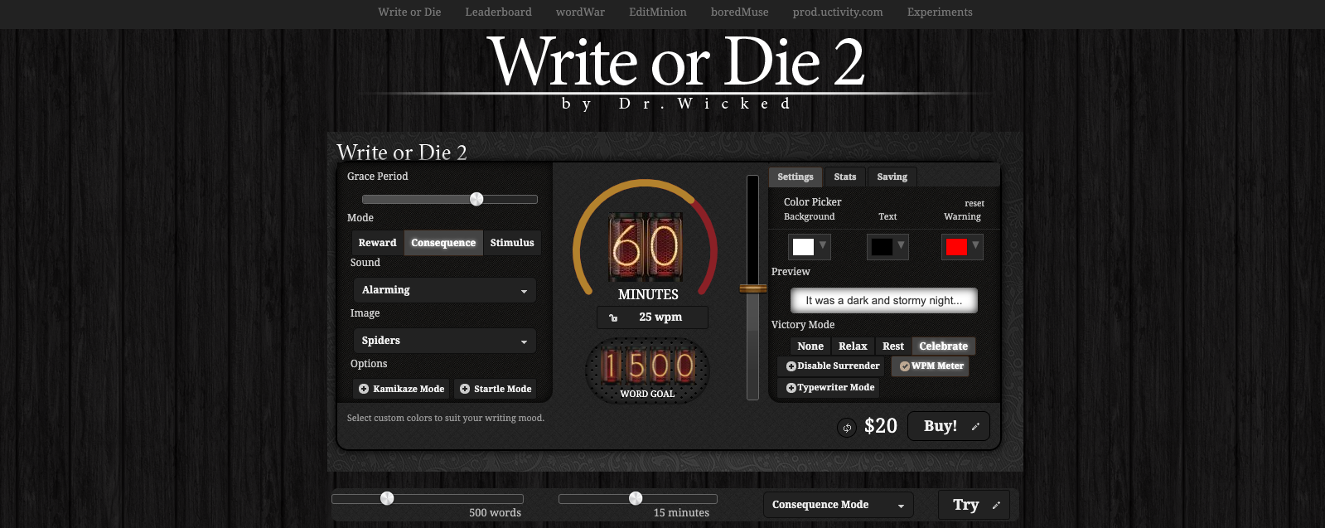This screenshot has height=528, width=1325.
Task: Open the Text color picker
Action: click(x=887, y=246)
